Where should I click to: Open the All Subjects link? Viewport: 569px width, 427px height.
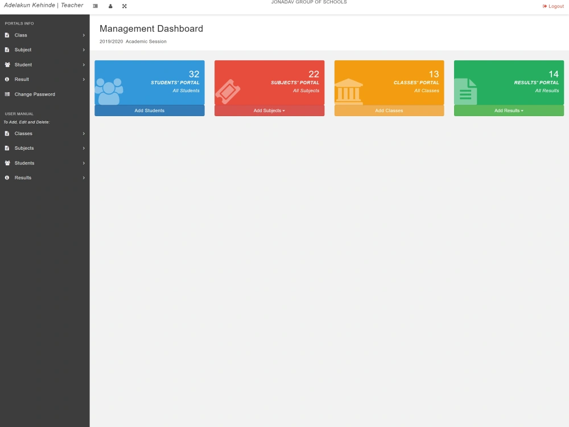click(x=306, y=91)
